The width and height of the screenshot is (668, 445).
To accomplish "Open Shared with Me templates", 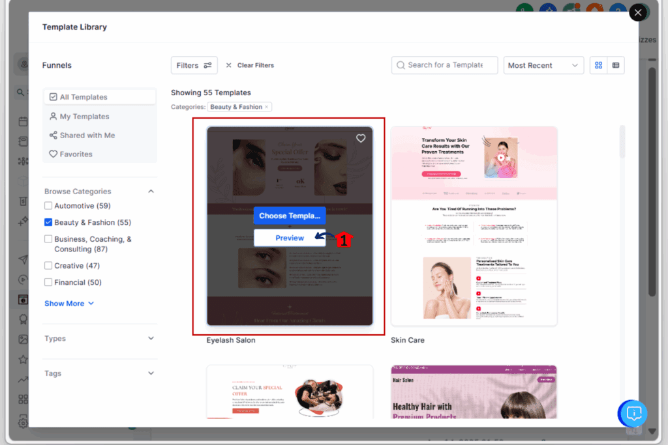I will click(x=100, y=136).
